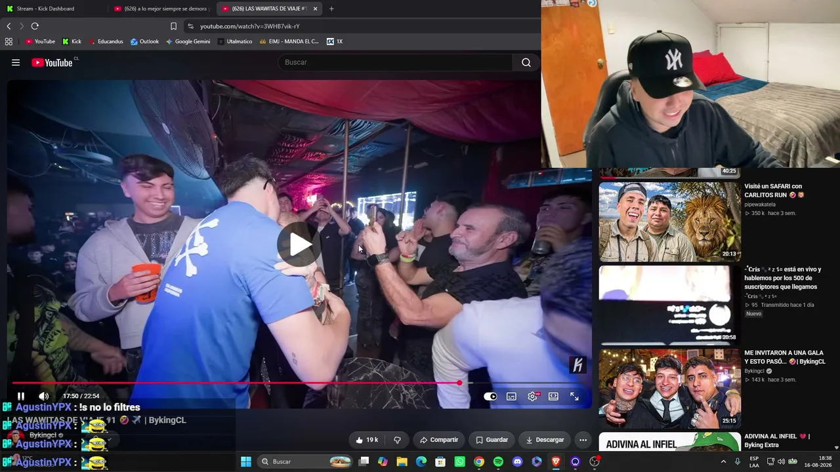This screenshot has height=472, width=840.
Task: Toggle the autoplay switch
Action: click(x=490, y=396)
